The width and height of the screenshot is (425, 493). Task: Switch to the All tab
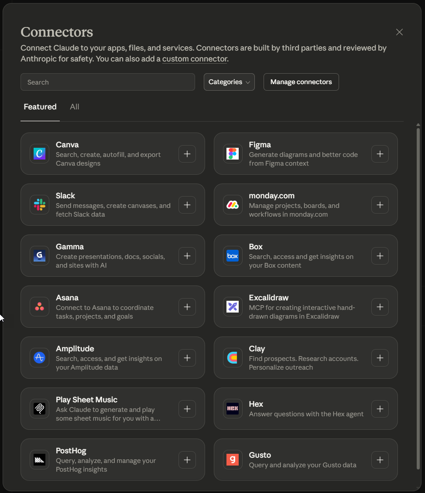pyautogui.click(x=75, y=107)
